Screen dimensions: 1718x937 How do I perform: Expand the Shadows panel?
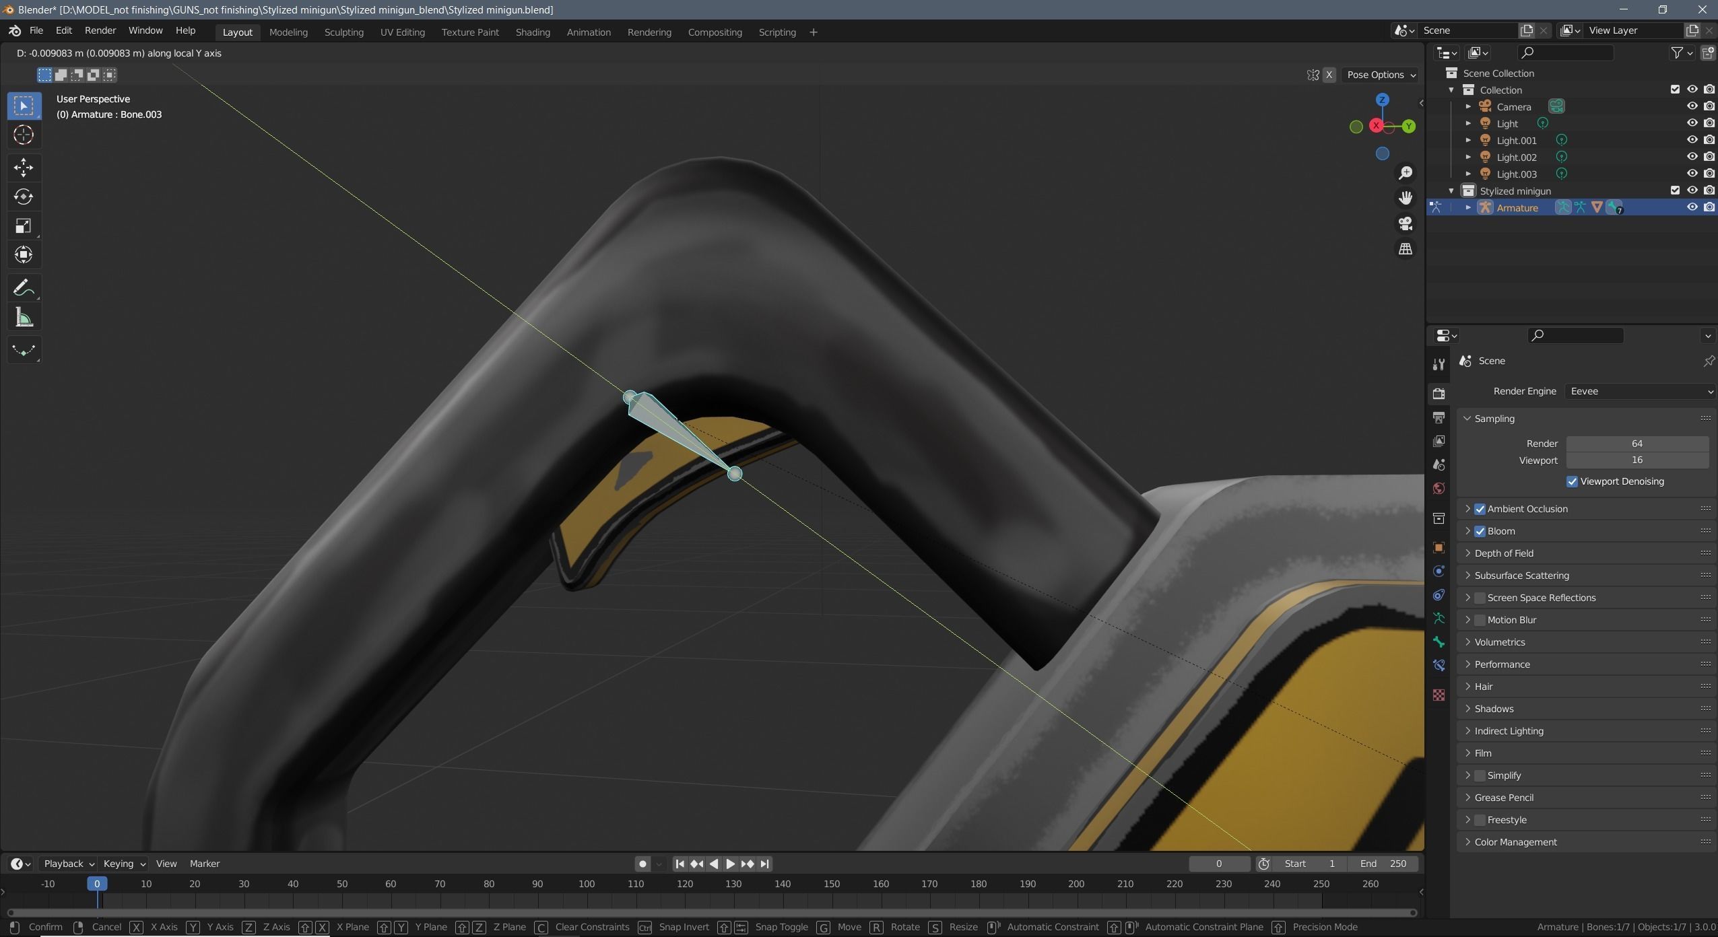click(x=1494, y=708)
